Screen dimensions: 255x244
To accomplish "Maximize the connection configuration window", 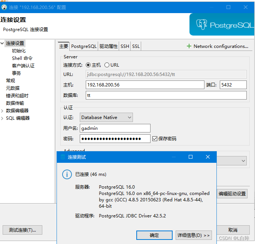I will tap(228, 7).
